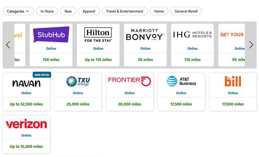Open the Bill 17,500 miles offer
The width and height of the screenshot is (259, 157).
[x=233, y=104]
